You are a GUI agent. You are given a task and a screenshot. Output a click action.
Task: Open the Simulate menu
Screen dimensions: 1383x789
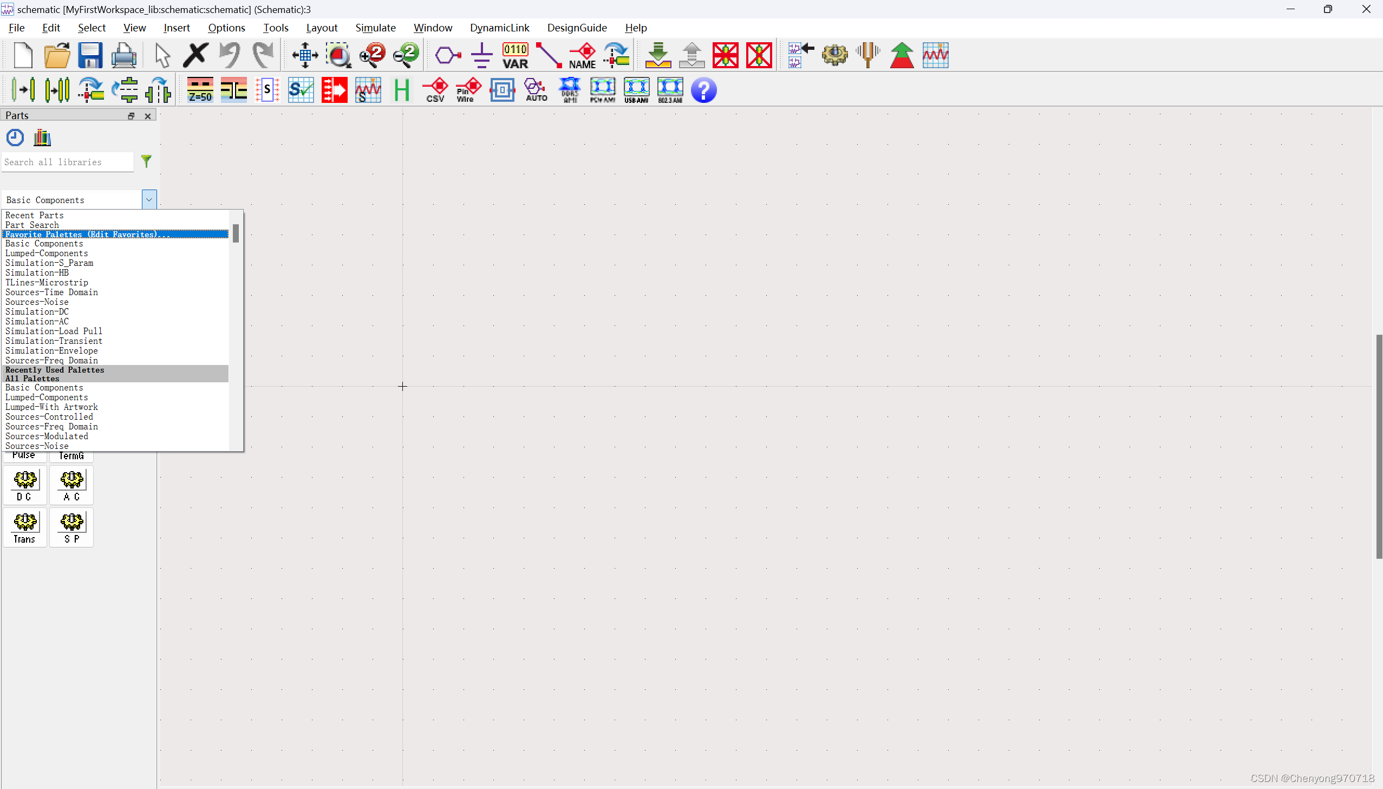pyautogui.click(x=375, y=28)
